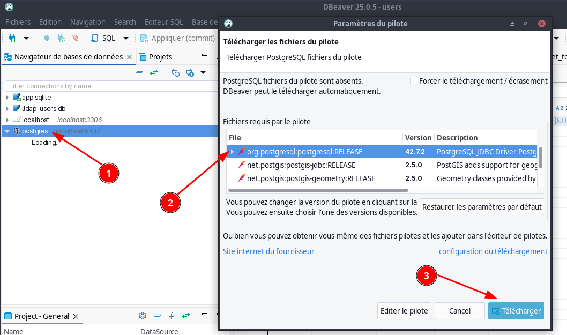Open the Site internet du fournisseur link
Viewport: 567px width, 335px height.
coord(268,251)
